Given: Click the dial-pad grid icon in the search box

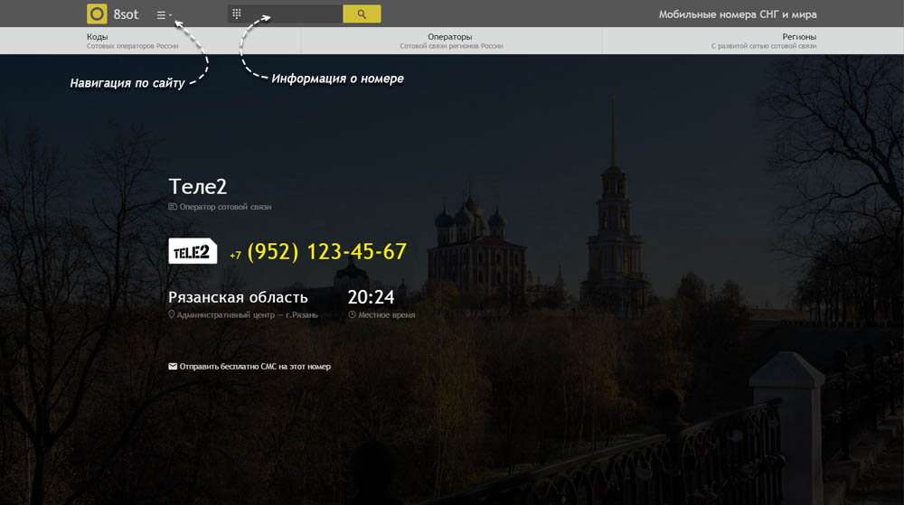Looking at the screenshot, I should [x=236, y=14].
